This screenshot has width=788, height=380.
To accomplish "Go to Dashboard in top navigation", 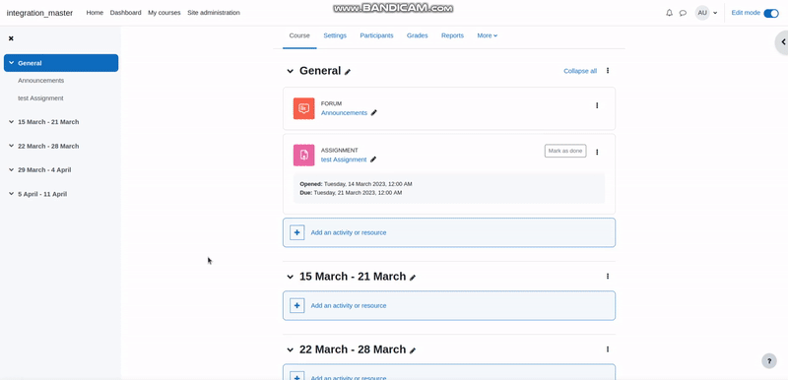I will click(x=126, y=13).
